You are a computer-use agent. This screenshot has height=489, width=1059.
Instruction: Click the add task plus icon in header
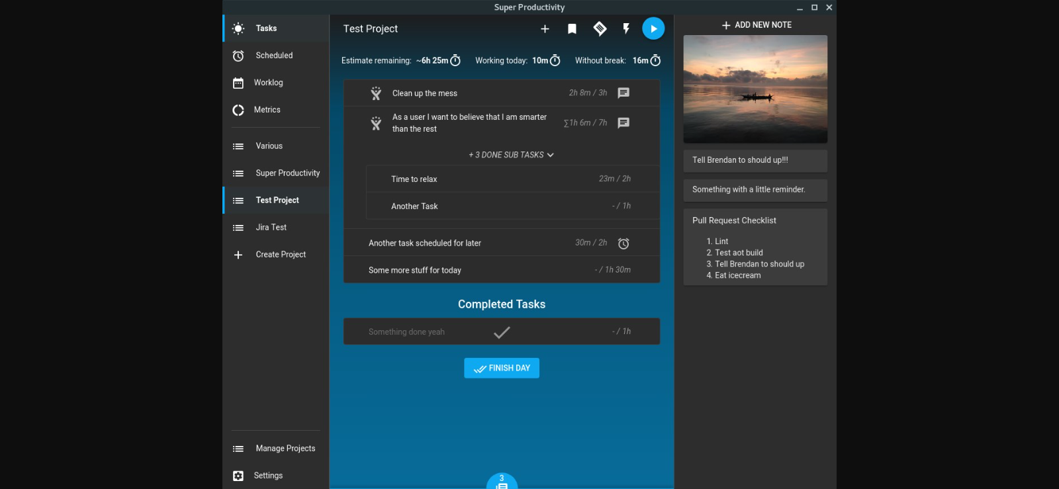545,28
